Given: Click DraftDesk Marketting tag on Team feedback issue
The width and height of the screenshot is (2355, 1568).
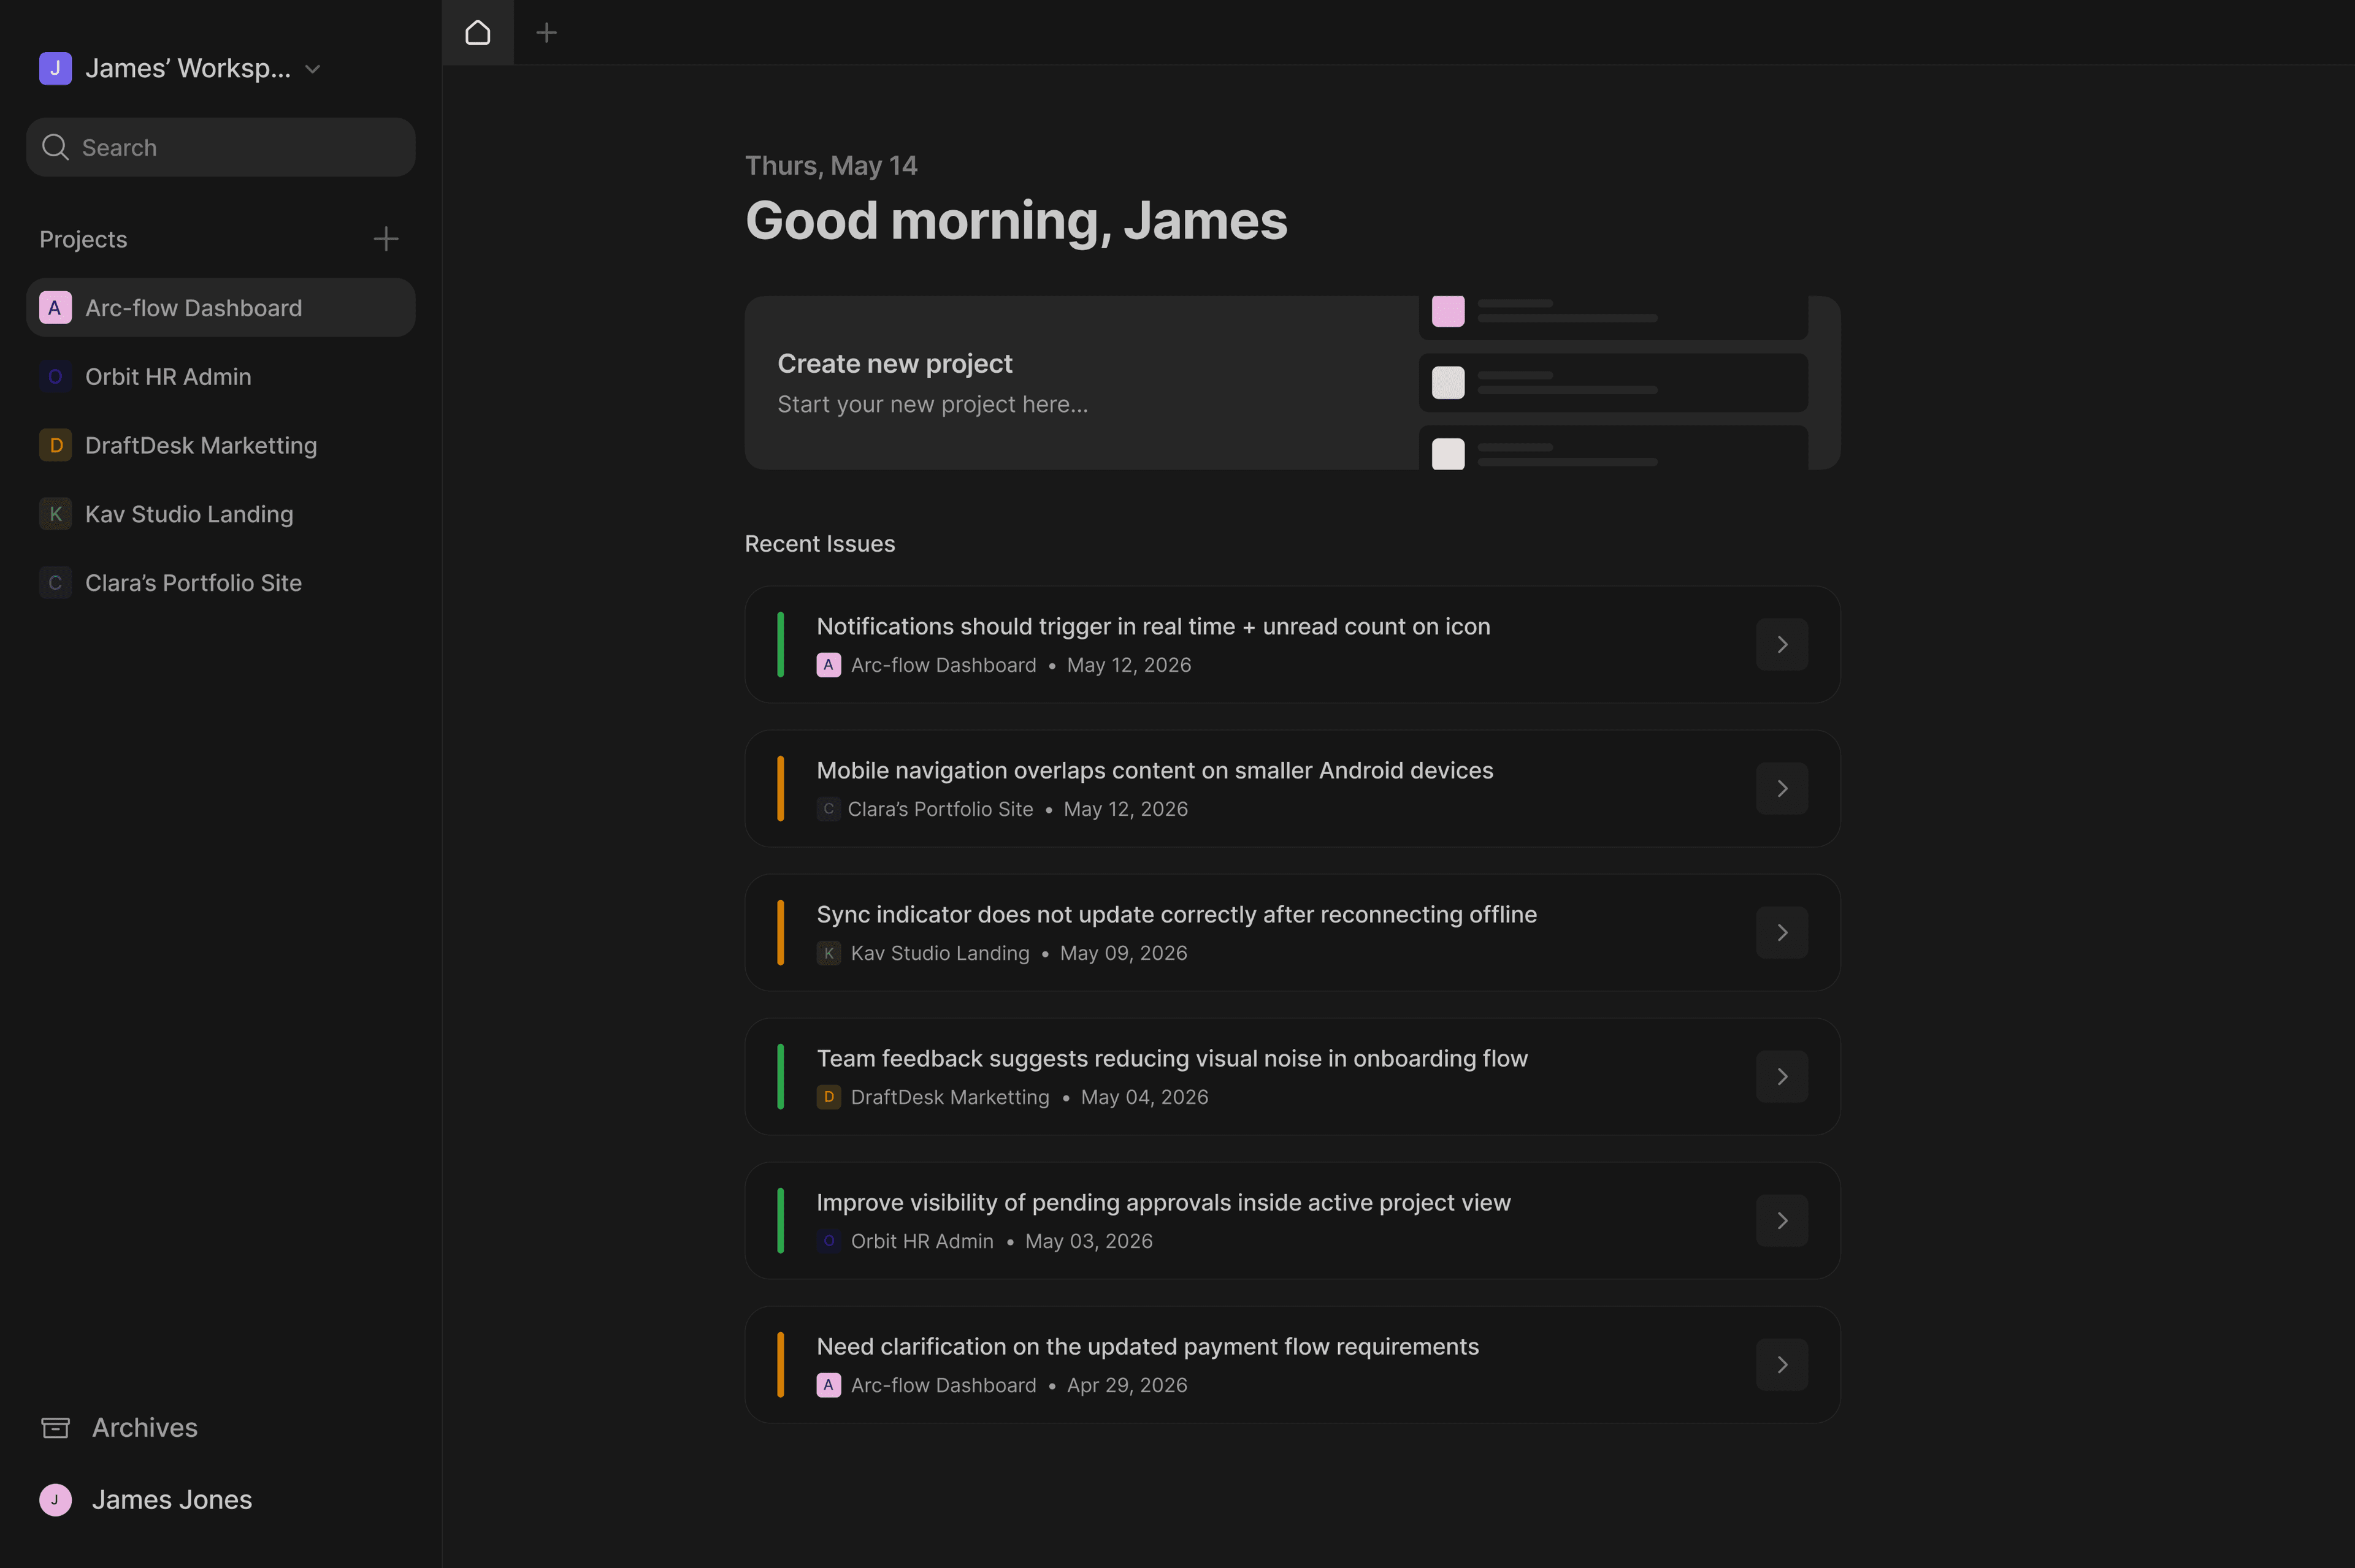Looking at the screenshot, I should coord(932,1097).
